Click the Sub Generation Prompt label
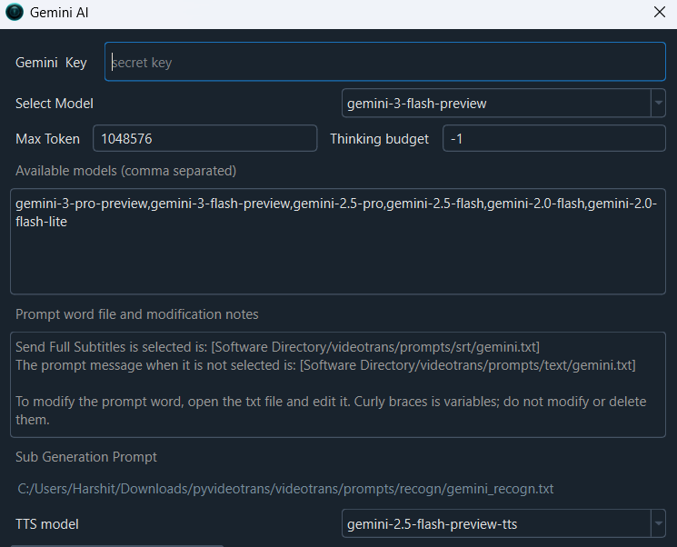677x547 pixels. pos(86,457)
